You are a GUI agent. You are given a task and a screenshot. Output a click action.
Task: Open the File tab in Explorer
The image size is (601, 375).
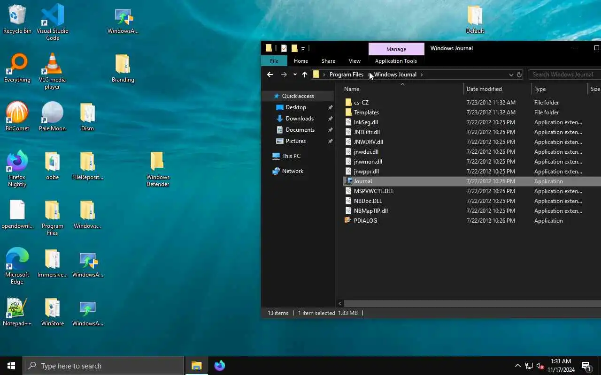tap(274, 61)
